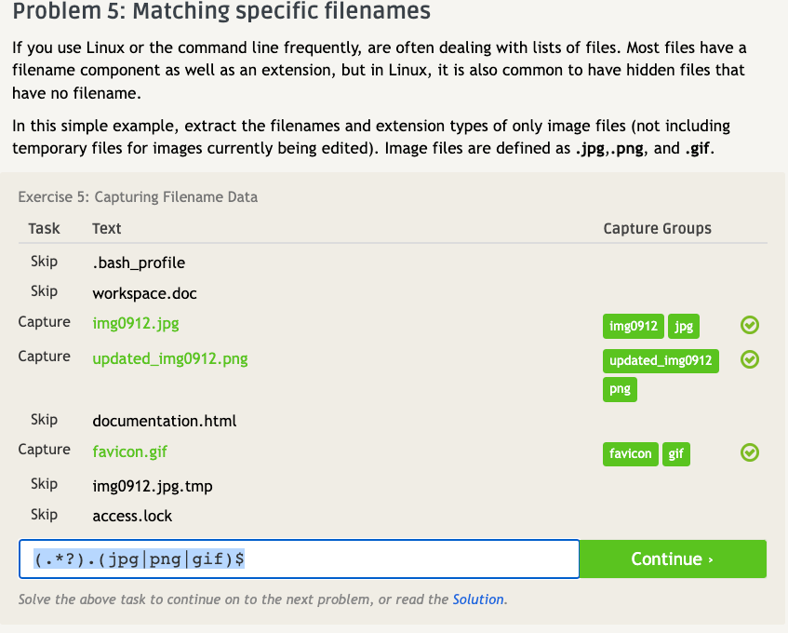Click the png capture group tag
This screenshot has height=633, width=788.
[x=620, y=389]
